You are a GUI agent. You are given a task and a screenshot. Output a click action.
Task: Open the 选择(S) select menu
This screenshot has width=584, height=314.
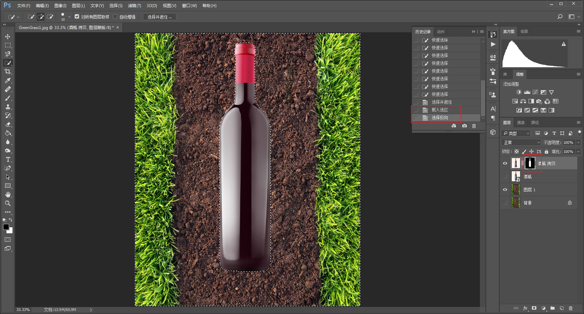point(116,6)
